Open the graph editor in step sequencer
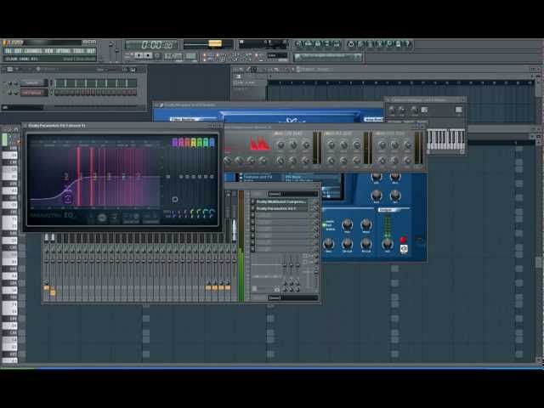The width and height of the screenshot is (544, 408). coord(126,70)
